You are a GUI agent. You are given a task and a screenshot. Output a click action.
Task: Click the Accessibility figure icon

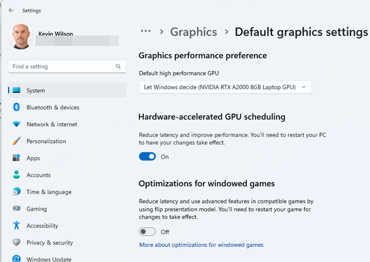click(x=17, y=226)
